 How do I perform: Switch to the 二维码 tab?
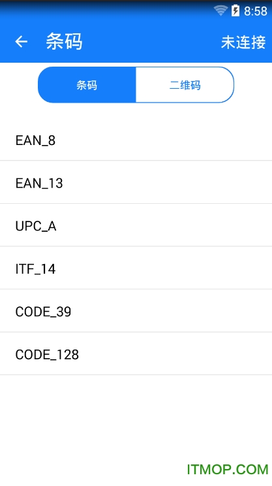(x=185, y=85)
